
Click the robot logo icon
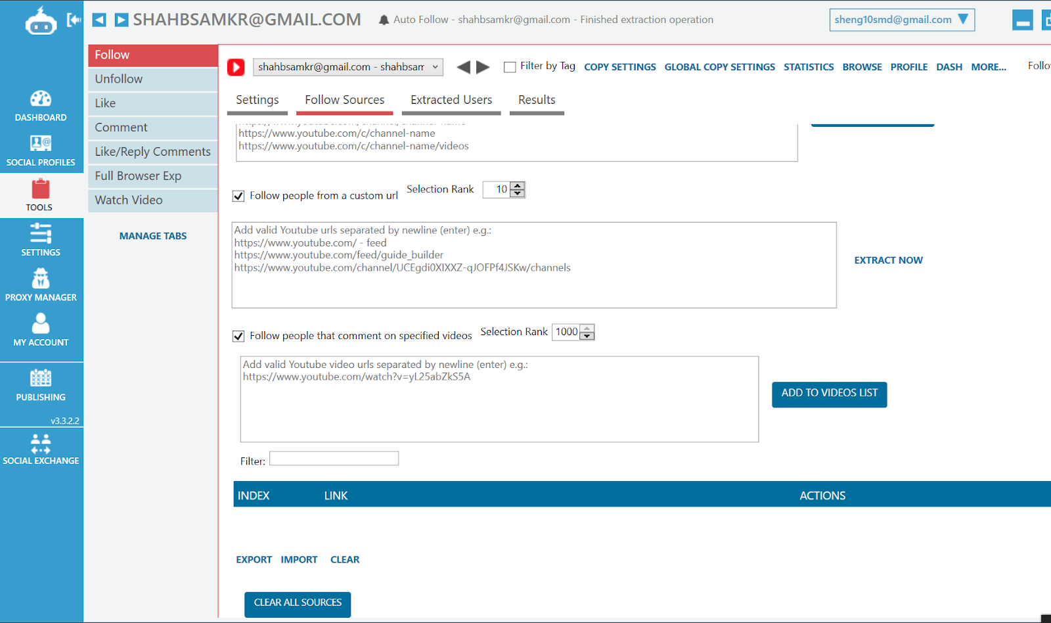click(41, 20)
